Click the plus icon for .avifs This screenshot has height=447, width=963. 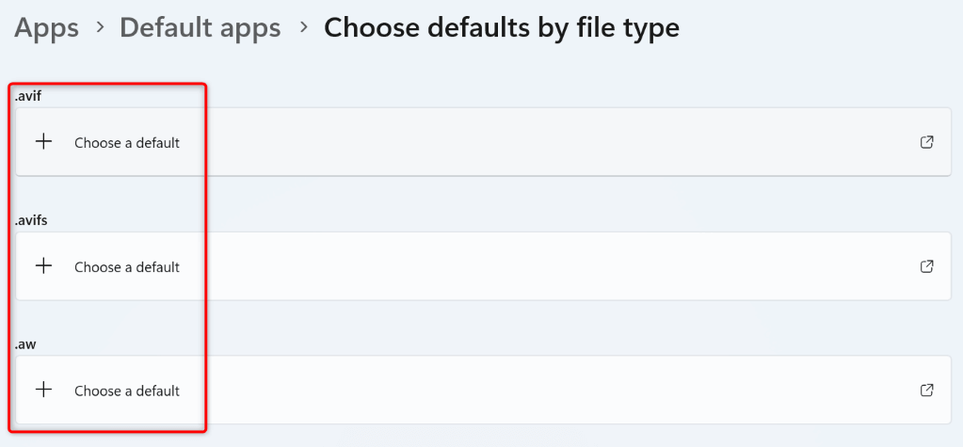tap(42, 266)
